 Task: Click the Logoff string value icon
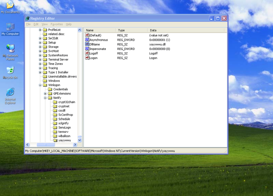(87, 53)
